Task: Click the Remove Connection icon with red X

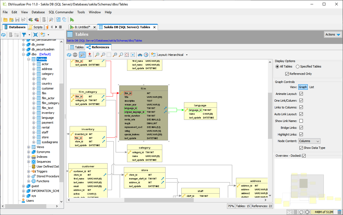Action: [x=37, y=20]
